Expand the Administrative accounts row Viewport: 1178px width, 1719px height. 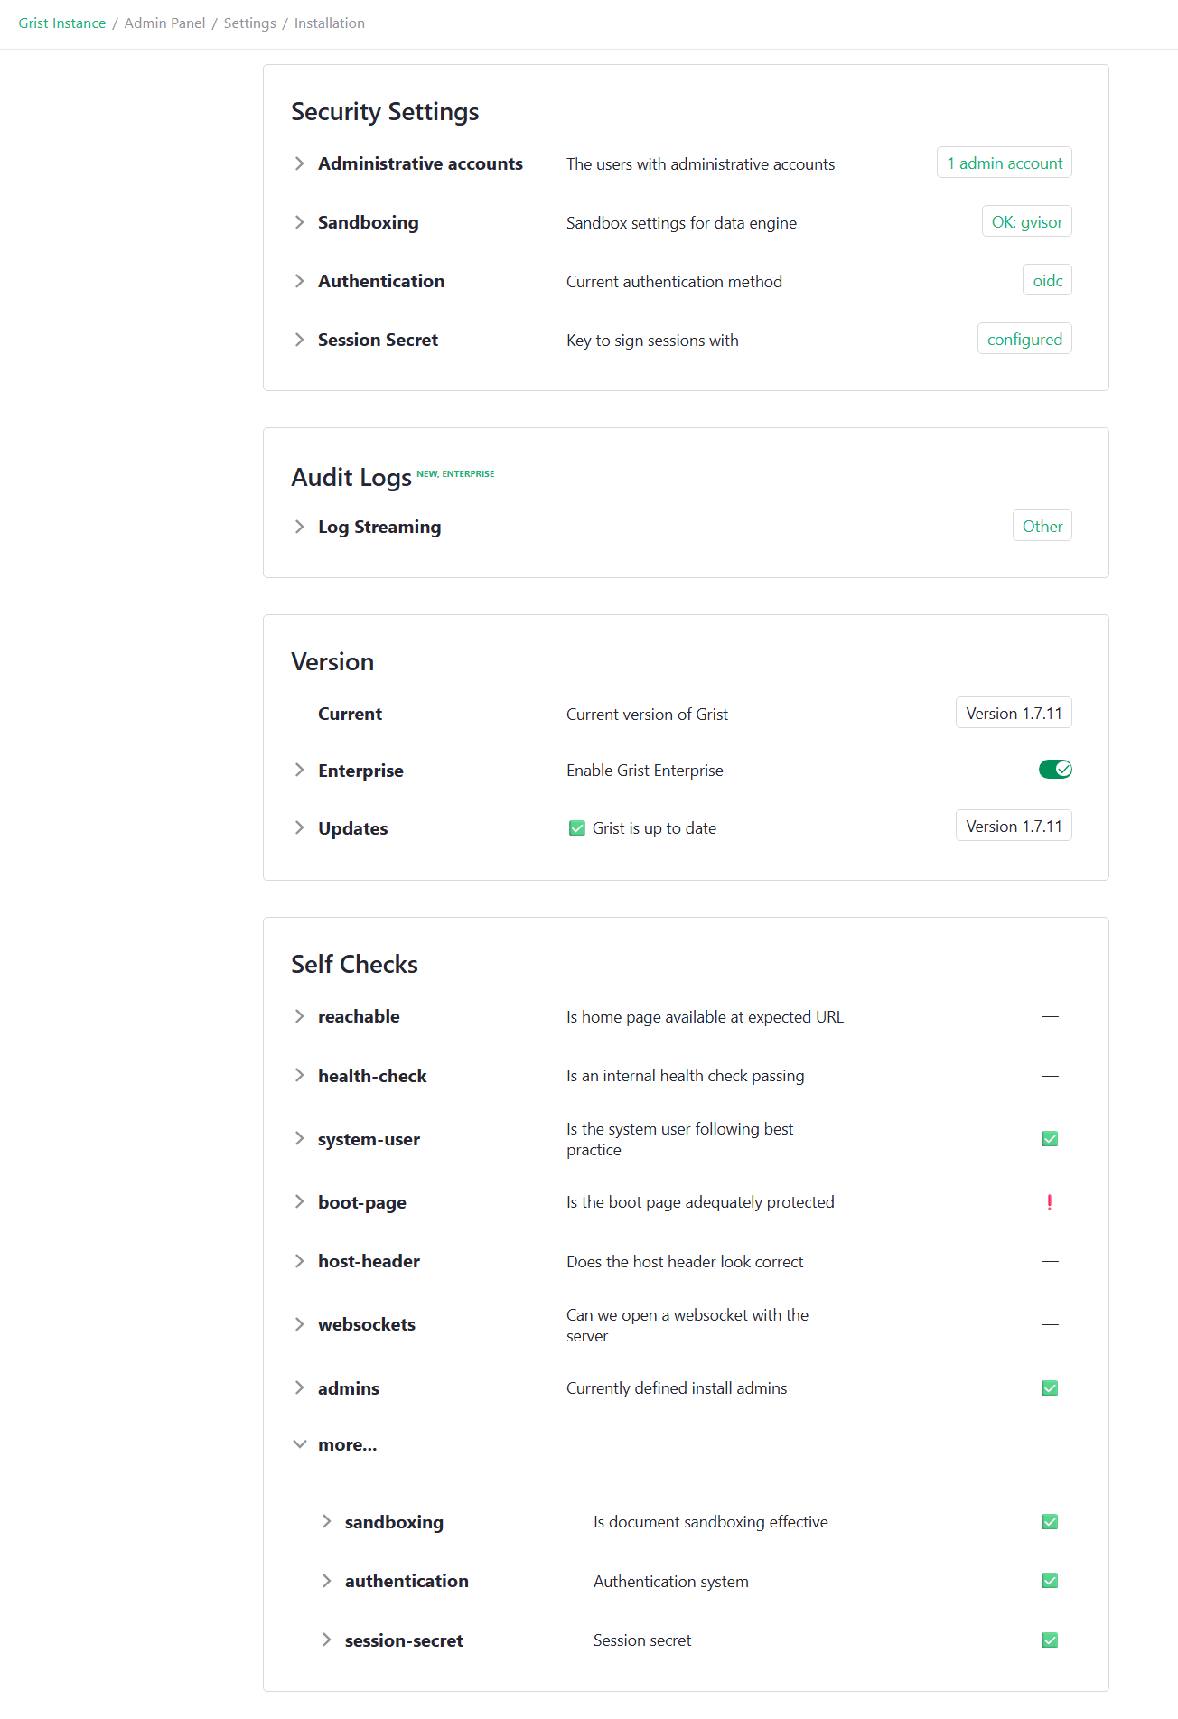coord(299,163)
